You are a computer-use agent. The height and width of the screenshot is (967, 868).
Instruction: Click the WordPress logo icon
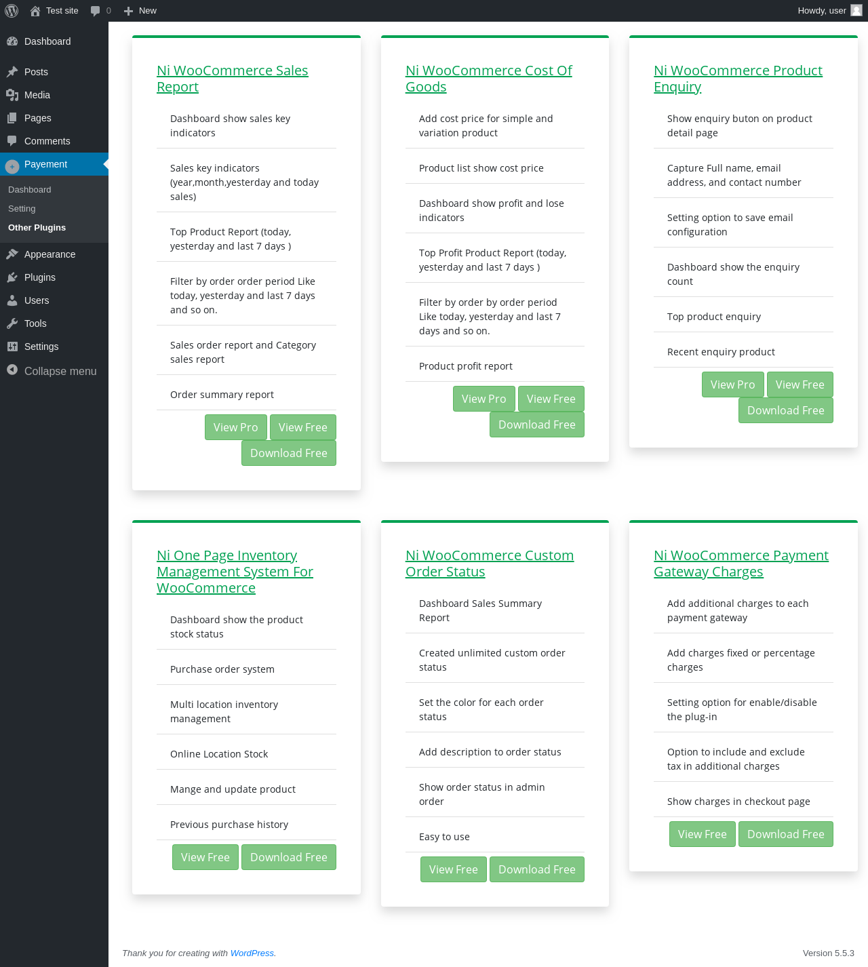tap(12, 11)
